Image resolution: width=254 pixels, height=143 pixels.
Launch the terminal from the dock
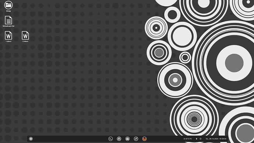tap(111, 139)
